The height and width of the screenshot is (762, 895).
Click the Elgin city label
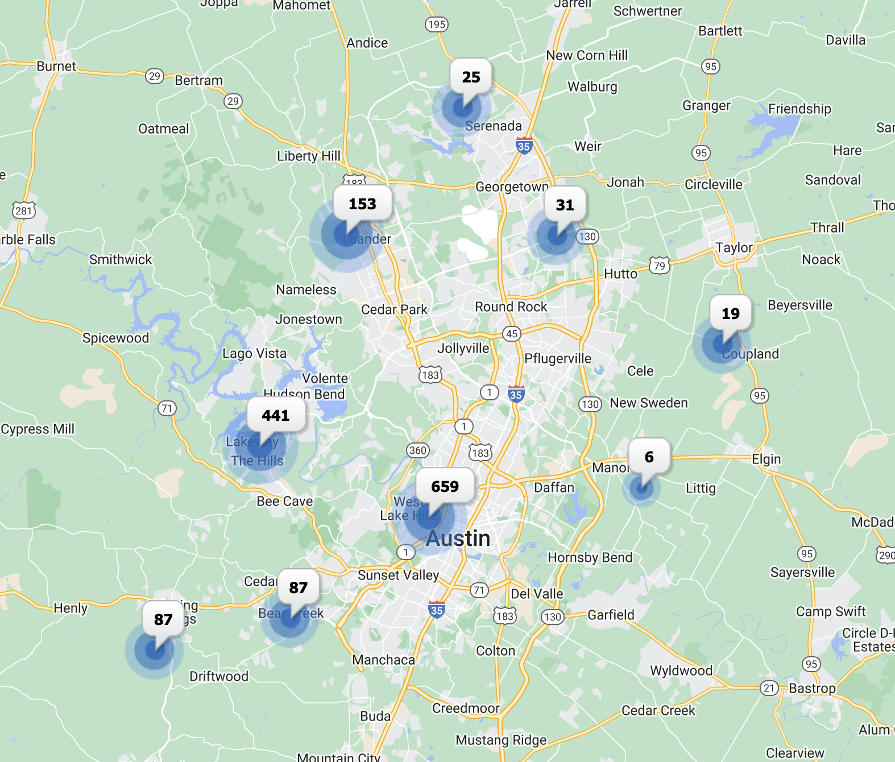coord(766,459)
